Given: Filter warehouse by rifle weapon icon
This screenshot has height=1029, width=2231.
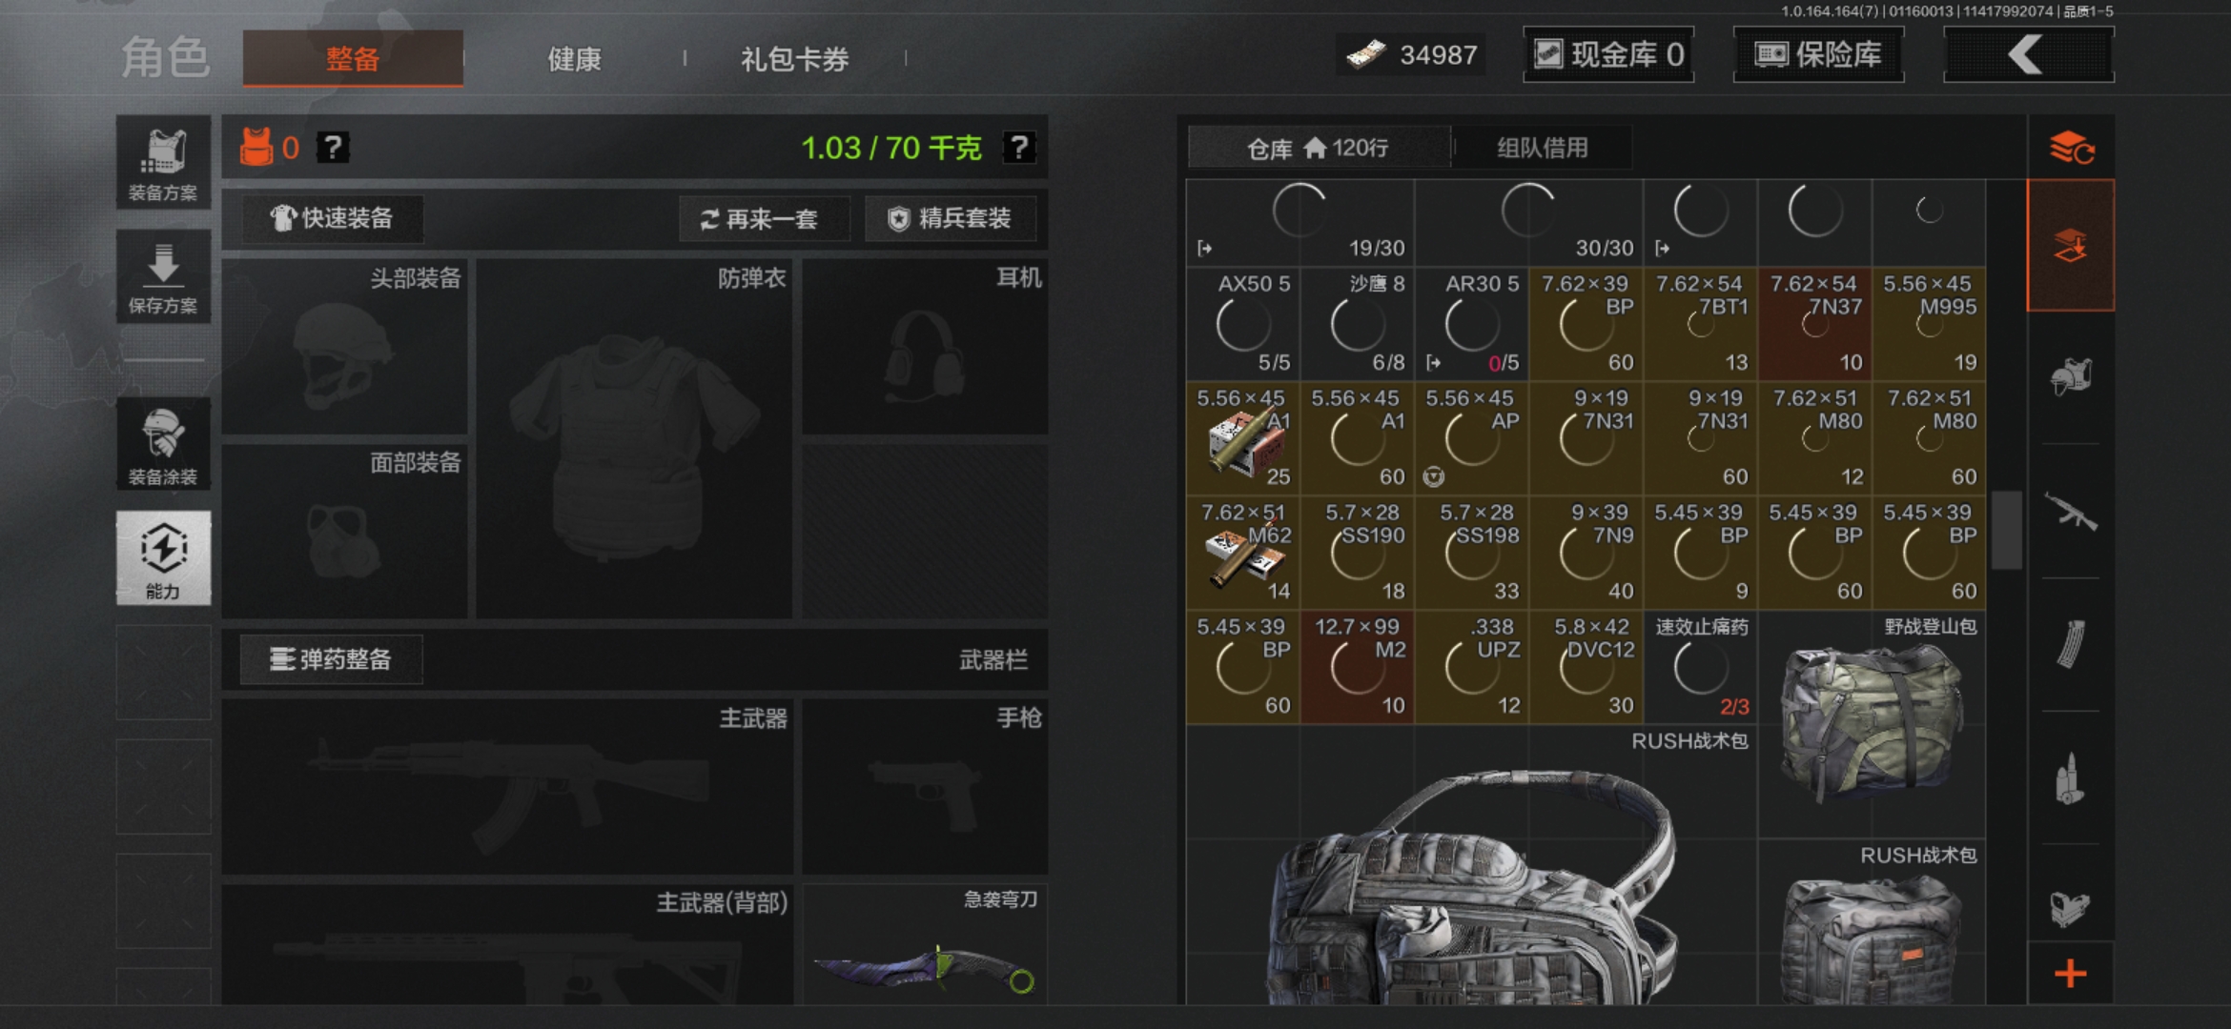Looking at the screenshot, I should pyautogui.click(x=2071, y=512).
